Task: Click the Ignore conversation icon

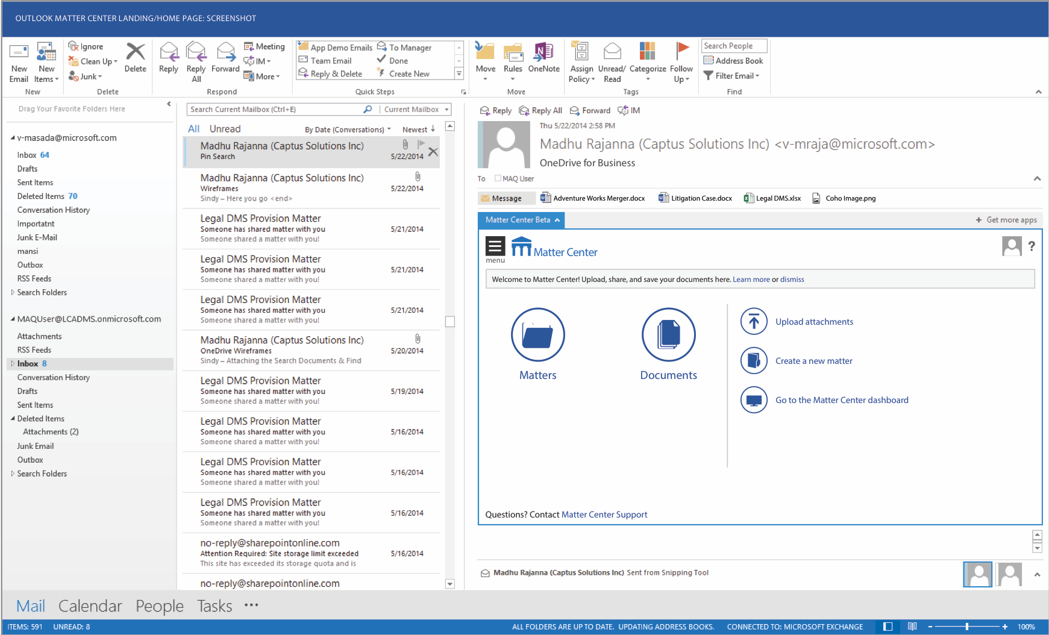Action: [74, 46]
